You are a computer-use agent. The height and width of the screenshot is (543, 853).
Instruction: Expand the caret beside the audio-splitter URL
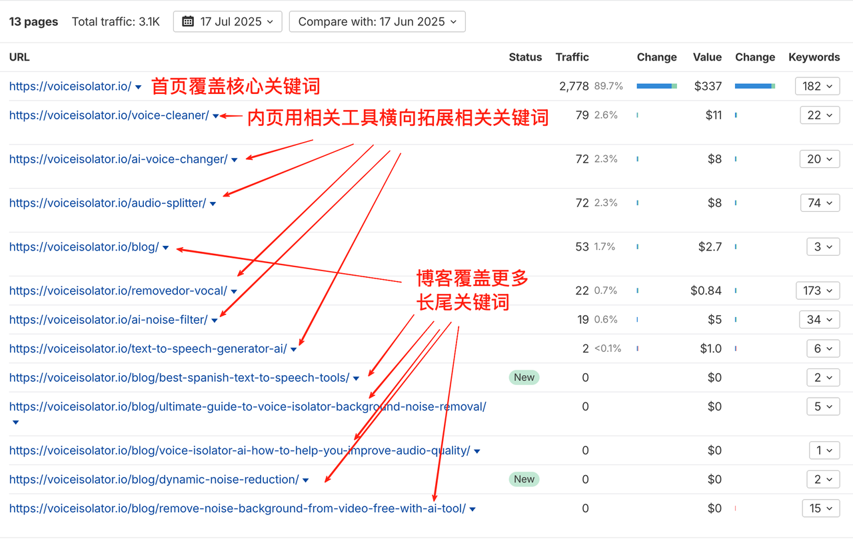click(213, 204)
